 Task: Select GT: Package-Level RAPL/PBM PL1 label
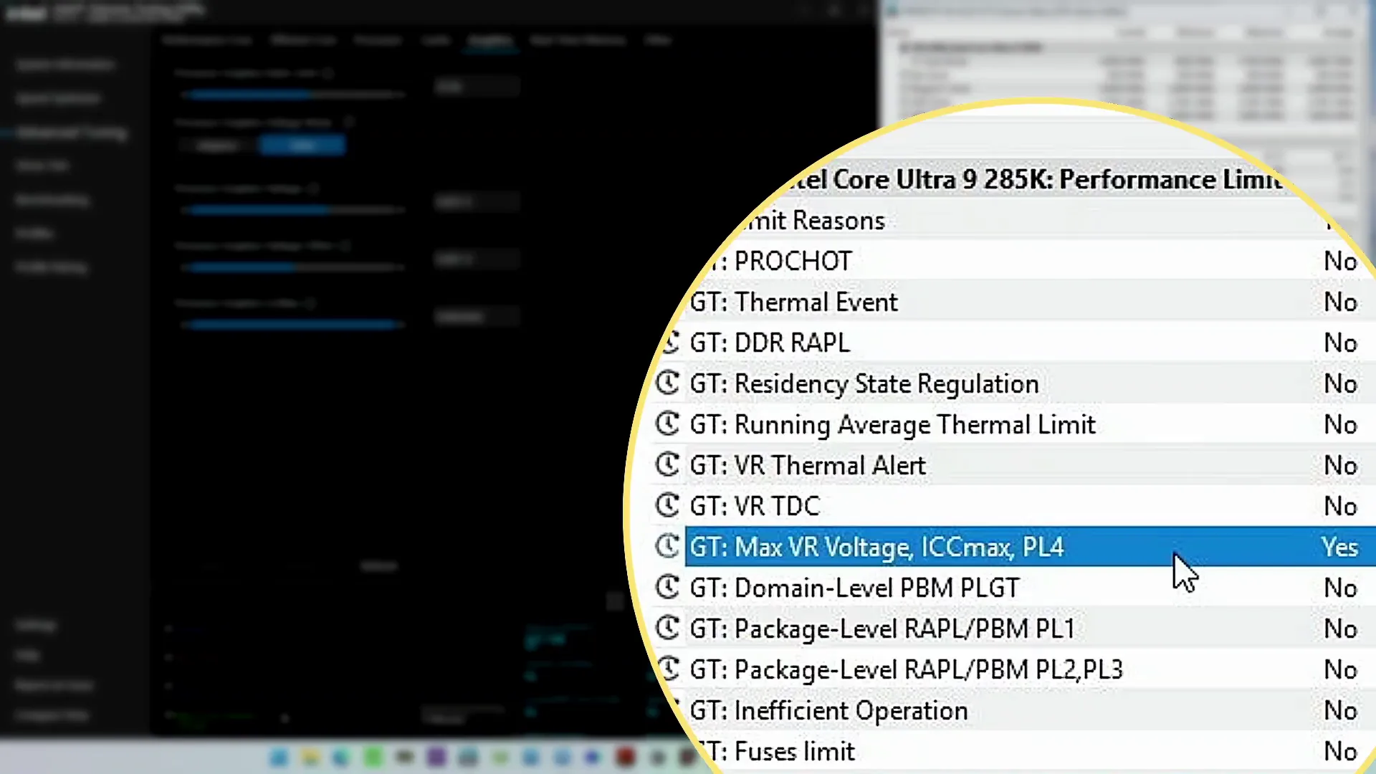[x=882, y=629]
